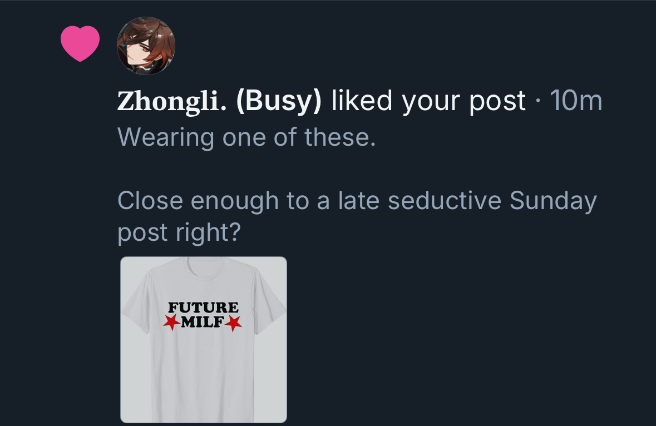Image resolution: width=656 pixels, height=426 pixels.
Task: Open the post "Wearing one of these."
Action: [x=246, y=137]
